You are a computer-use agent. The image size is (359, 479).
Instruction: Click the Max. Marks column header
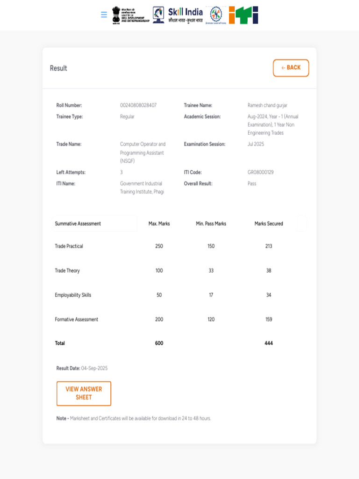click(x=159, y=224)
